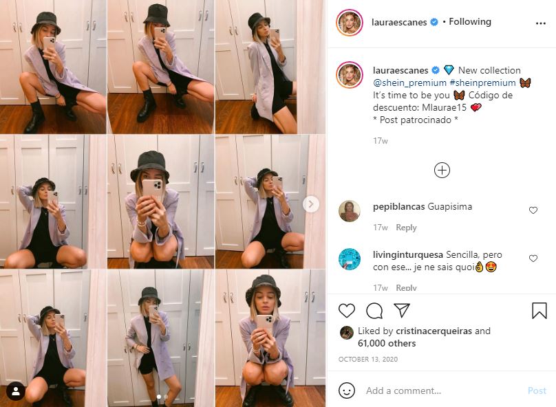Reply to pepiblancas comment
Image resolution: width=556 pixels, height=407 pixels.
click(406, 228)
